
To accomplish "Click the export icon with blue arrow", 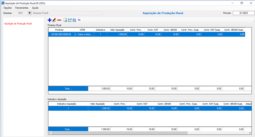I will 70,20.
